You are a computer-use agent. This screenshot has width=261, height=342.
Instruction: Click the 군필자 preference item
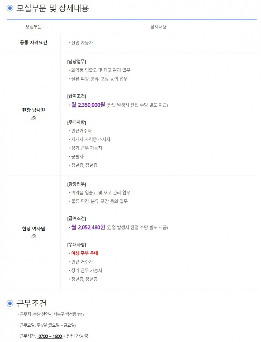[78, 157]
